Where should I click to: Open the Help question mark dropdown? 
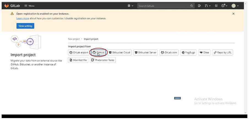pyautogui.click(x=224, y=6)
